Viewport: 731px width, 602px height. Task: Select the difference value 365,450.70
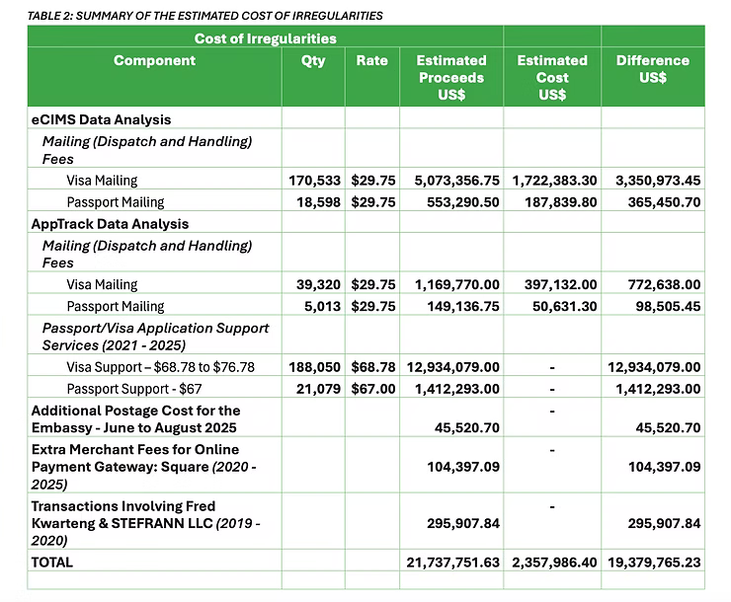(664, 202)
